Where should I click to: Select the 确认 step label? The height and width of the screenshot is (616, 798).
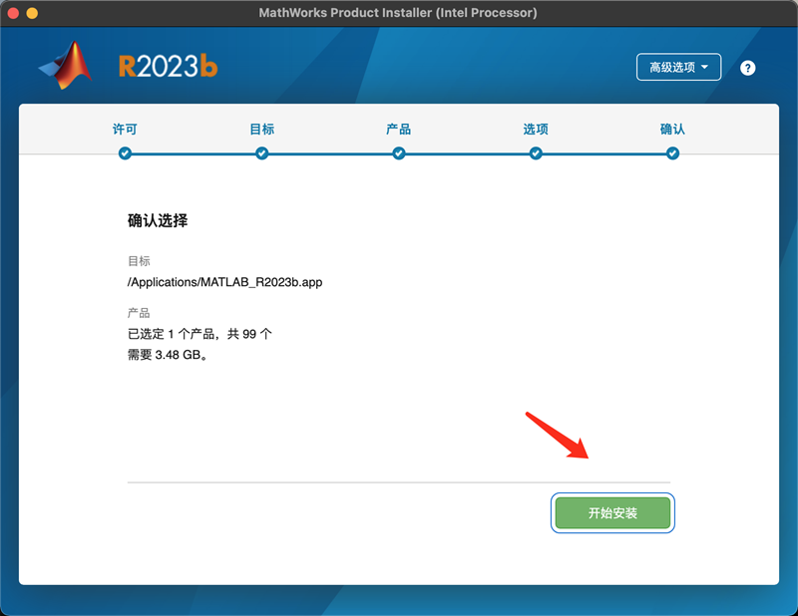pos(673,130)
